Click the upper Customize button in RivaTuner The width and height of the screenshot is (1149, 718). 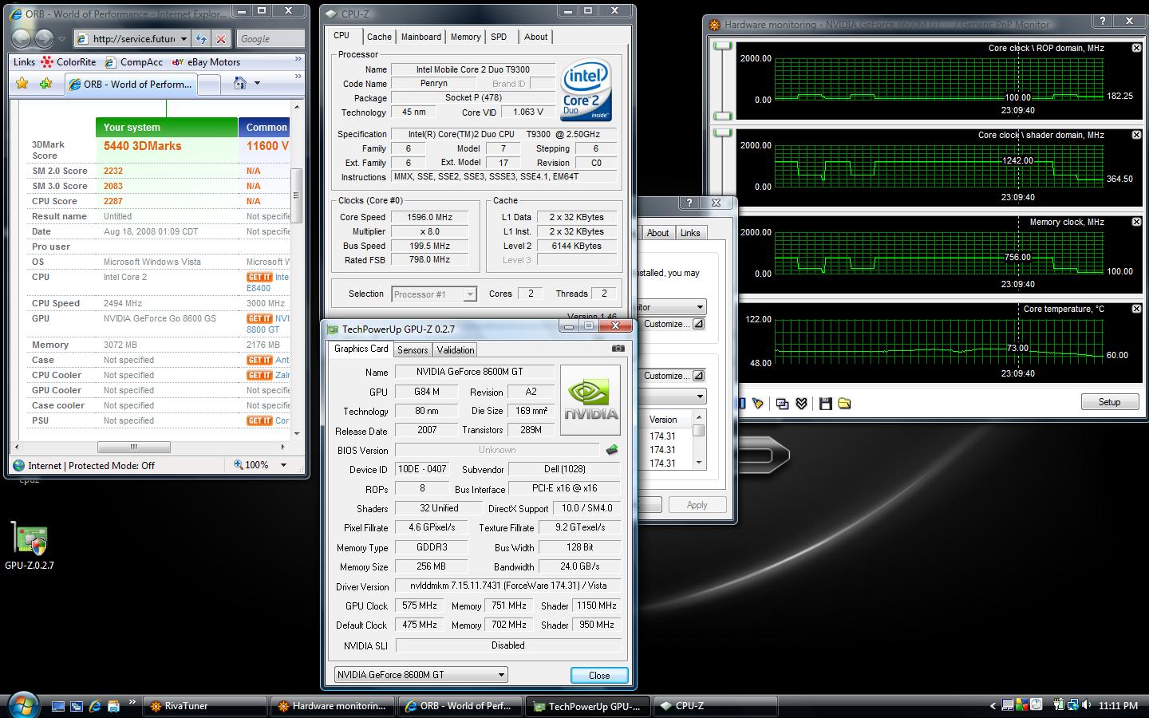click(x=673, y=324)
